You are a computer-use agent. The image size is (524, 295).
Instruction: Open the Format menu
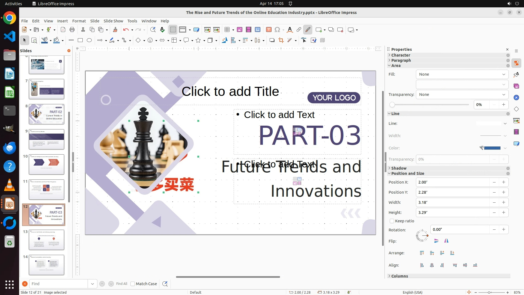tap(79, 21)
